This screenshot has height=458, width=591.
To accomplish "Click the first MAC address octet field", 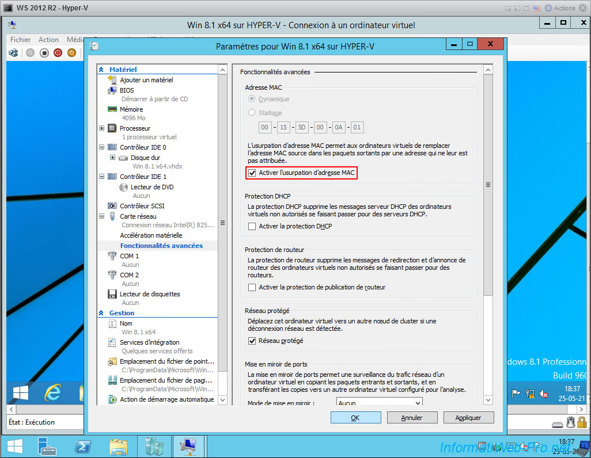I will (265, 127).
